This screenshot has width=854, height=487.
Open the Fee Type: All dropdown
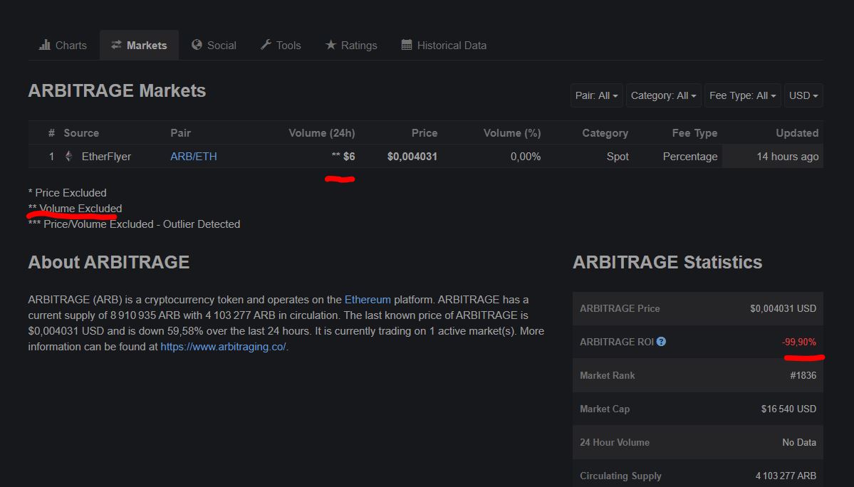coord(742,95)
